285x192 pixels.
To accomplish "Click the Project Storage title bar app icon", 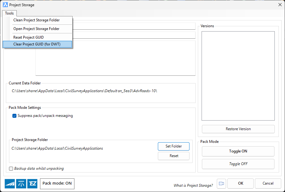I will pos(5,5).
